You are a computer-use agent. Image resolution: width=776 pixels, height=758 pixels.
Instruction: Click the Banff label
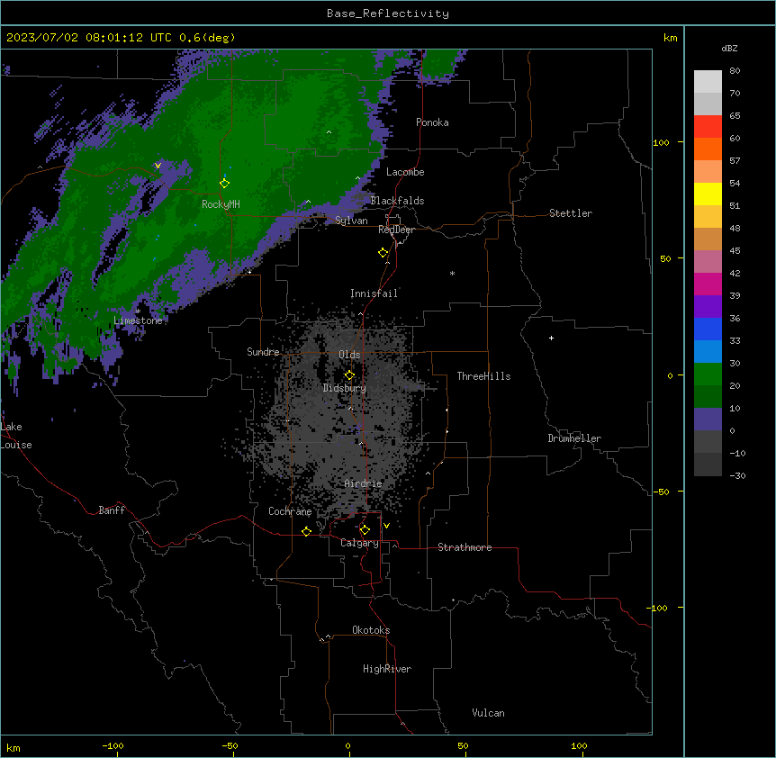112,510
